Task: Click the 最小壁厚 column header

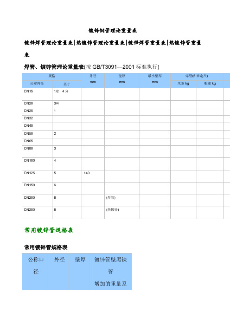Action: 155,80
